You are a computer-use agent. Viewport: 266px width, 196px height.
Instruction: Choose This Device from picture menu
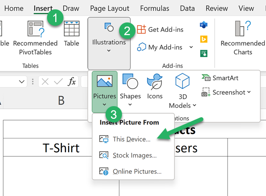131,139
